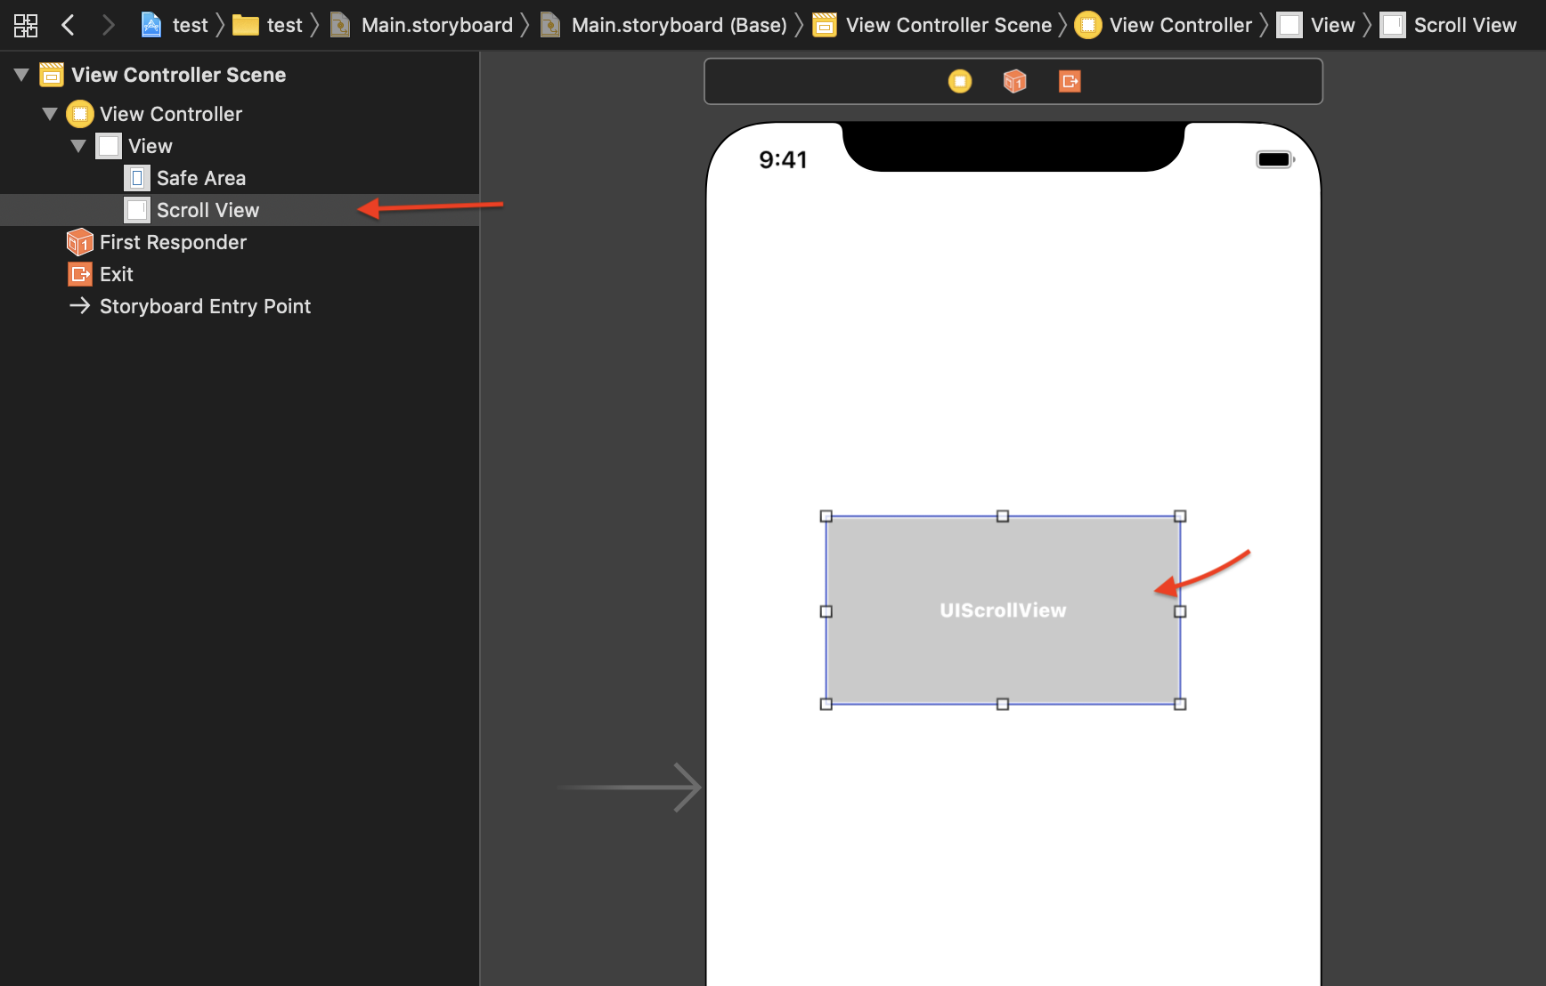Click the View breadcrumb item
This screenshot has width=1546, height=986.
click(x=1316, y=25)
